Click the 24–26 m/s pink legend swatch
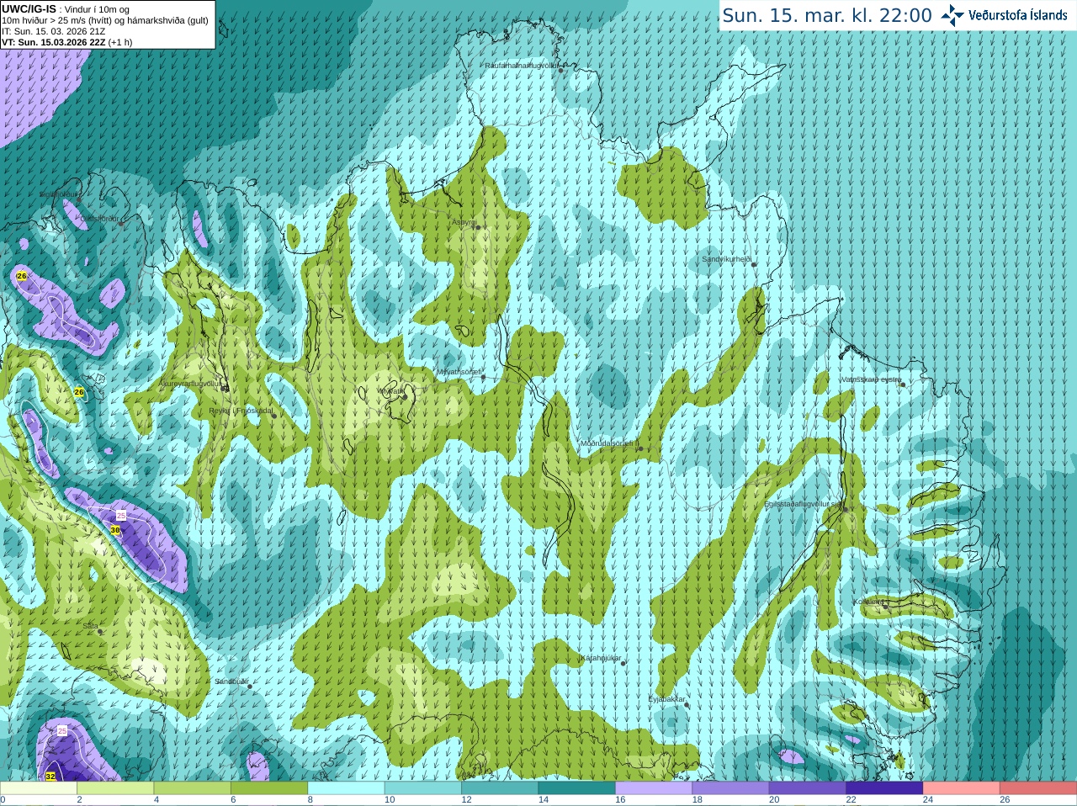The height and width of the screenshot is (806, 1077). click(960, 788)
